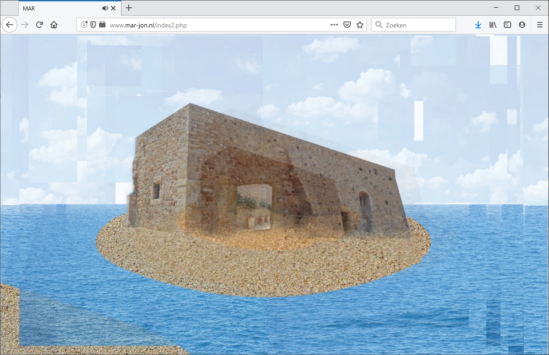Open the Downloads panel
Screen dimensions: 549x355
coord(478,25)
